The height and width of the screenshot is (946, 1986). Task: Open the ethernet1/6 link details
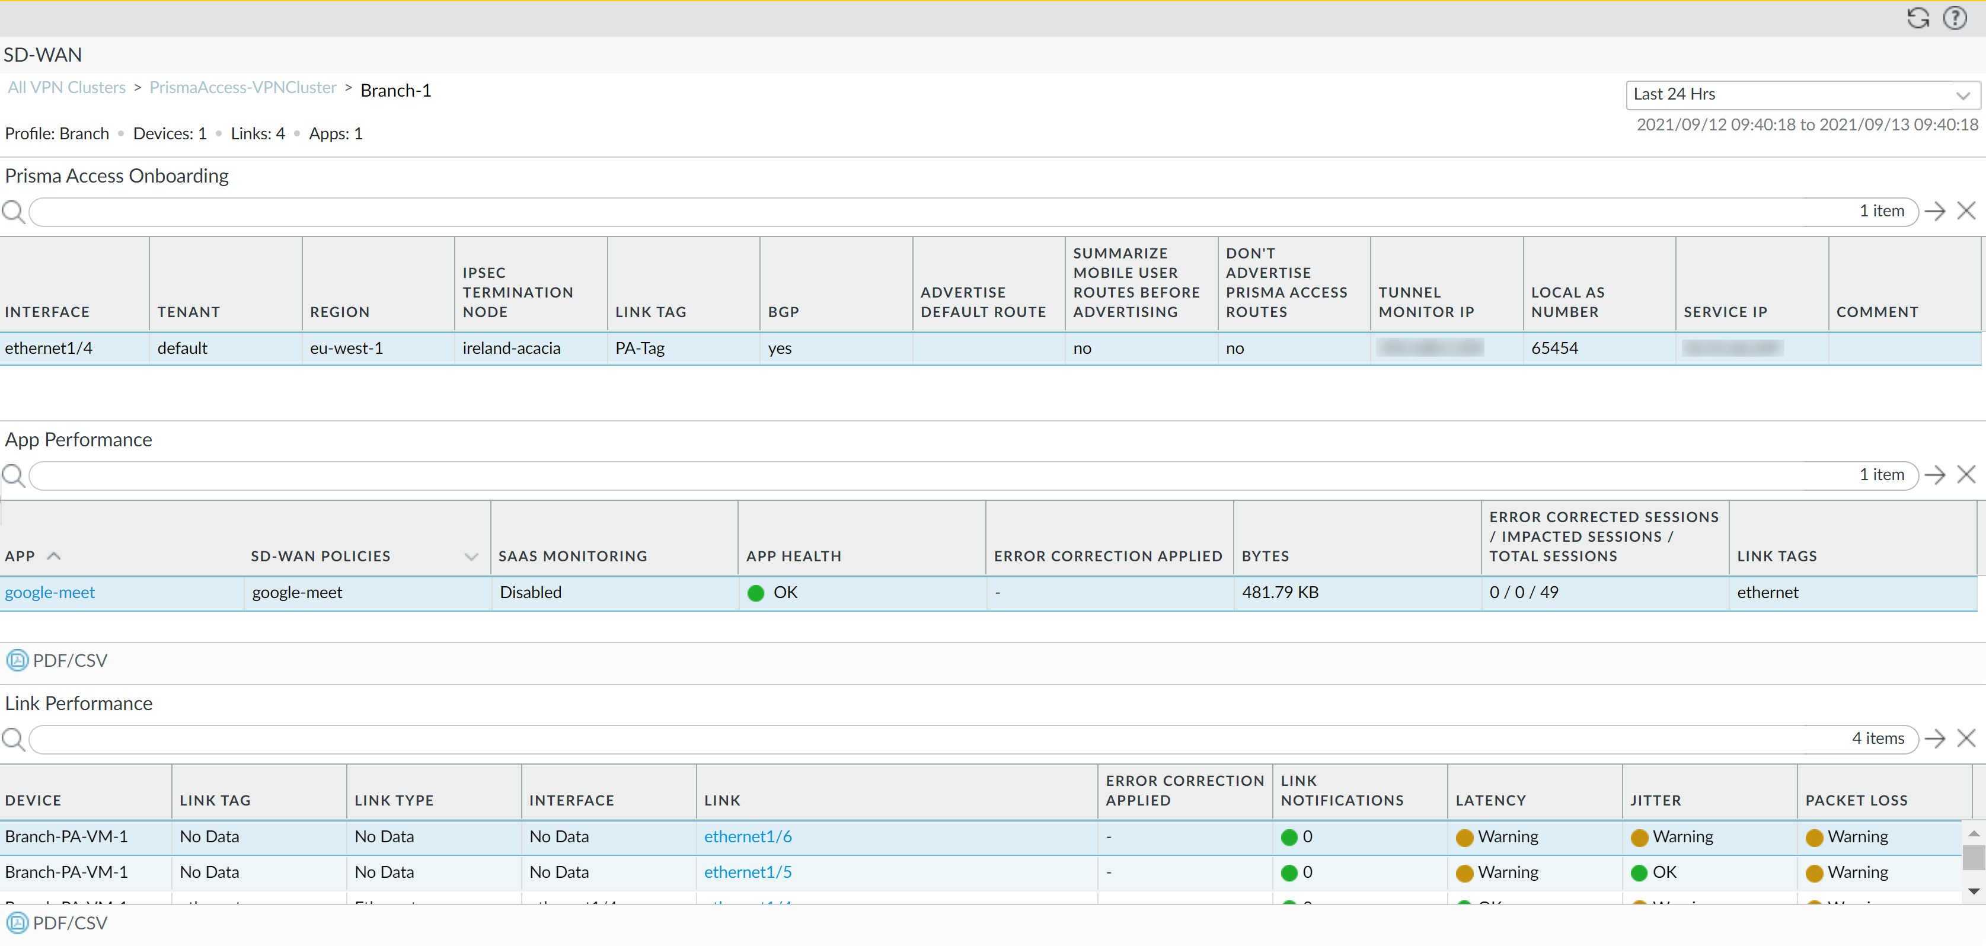click(x=747, y=836)
